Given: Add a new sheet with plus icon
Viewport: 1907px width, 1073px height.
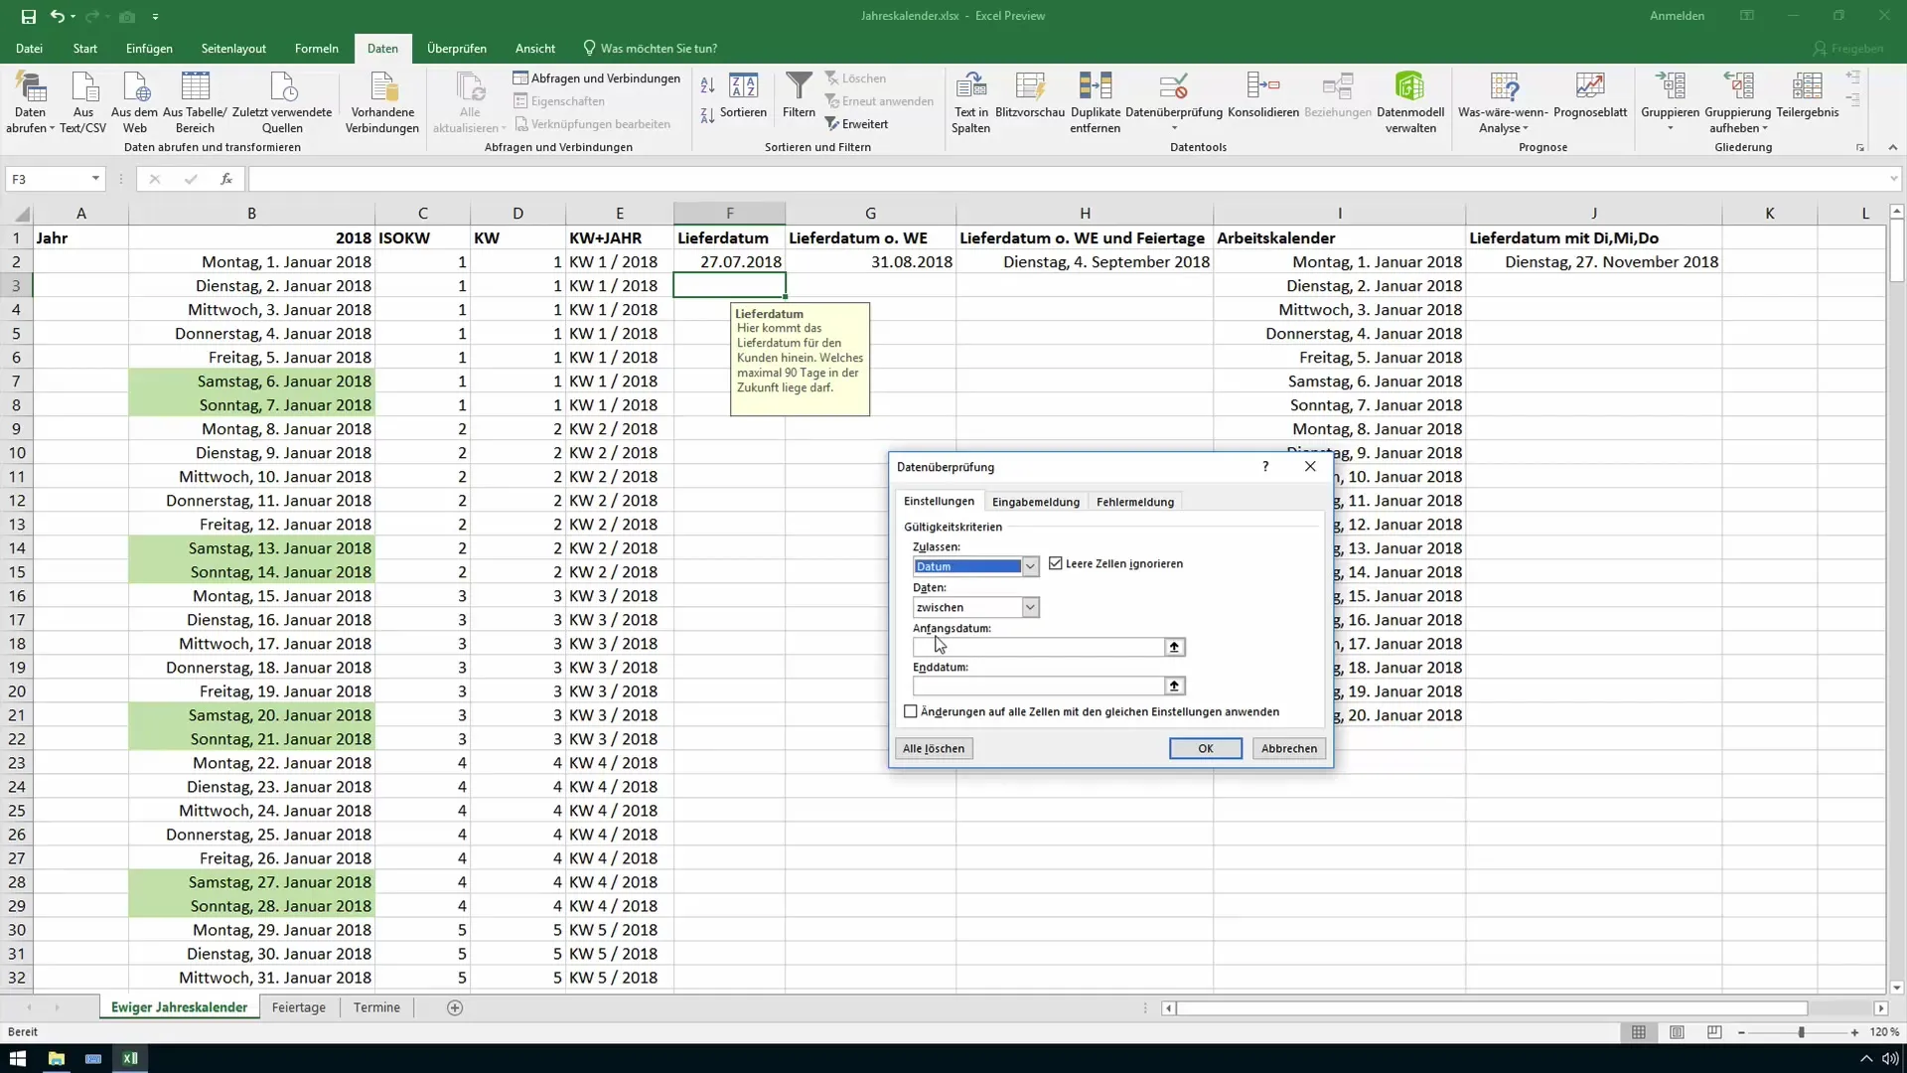Looking at the screenshot, I should (x=455, y=1007).
